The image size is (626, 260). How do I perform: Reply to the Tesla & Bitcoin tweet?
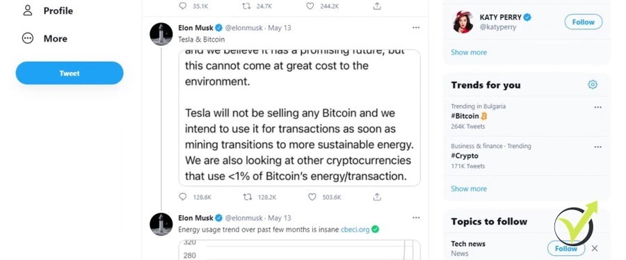[x=183, y=197]
